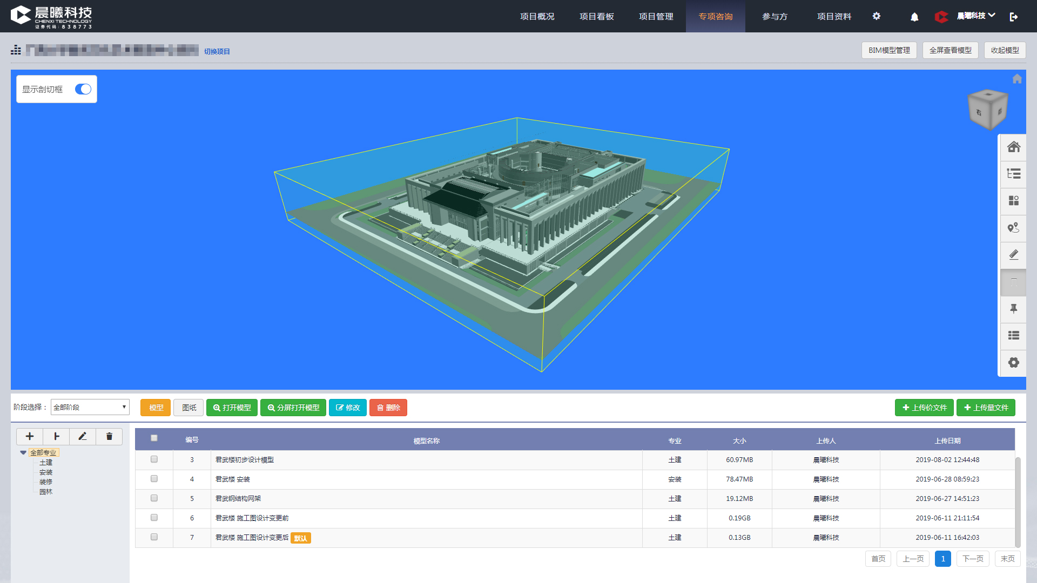Switch to the 图纸 tab
1037x583 pixels.
[189, 408]
